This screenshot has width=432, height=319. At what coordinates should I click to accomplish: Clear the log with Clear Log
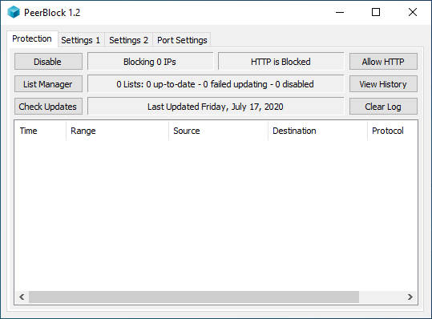[383, 107]
